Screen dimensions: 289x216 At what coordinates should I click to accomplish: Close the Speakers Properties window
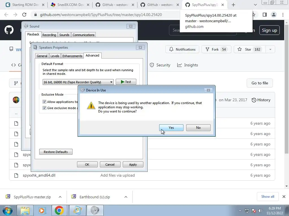click(140, 47)
